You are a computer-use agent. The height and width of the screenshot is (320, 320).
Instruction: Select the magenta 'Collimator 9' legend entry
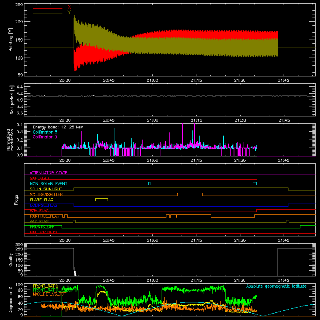(45, 137)
